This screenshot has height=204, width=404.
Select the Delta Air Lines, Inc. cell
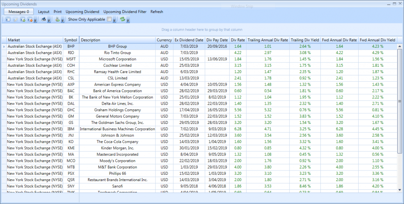pos(118,103)
